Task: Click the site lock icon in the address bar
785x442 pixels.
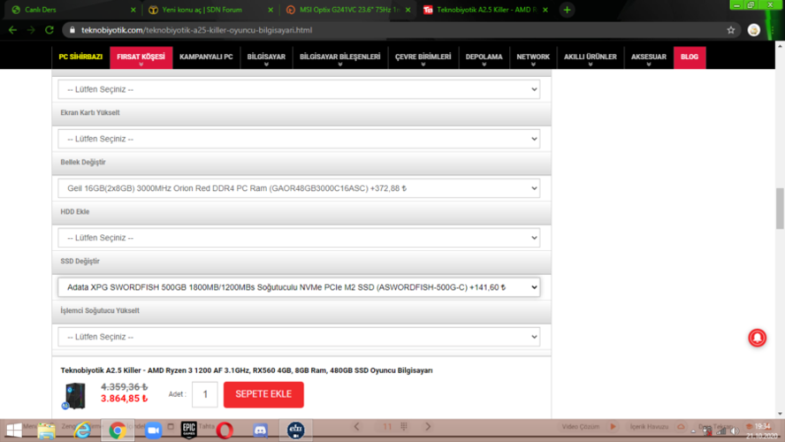Action: 72,30
